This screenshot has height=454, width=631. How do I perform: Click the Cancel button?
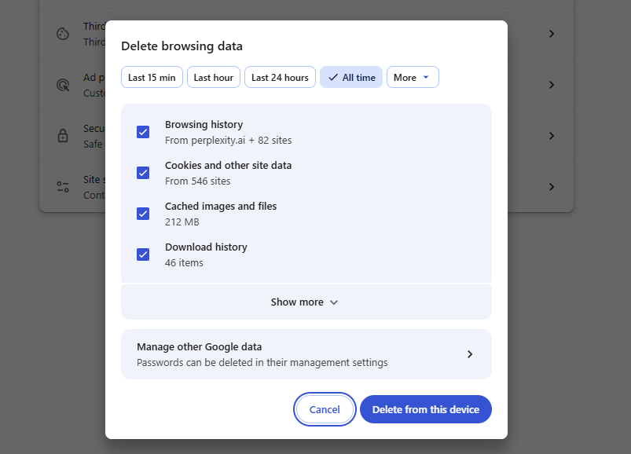click(325, 409)
